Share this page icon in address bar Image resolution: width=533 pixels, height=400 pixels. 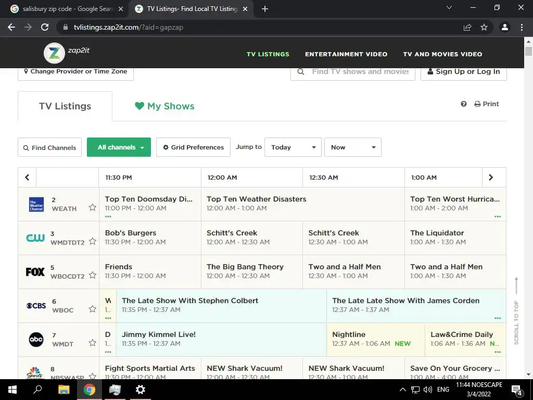[x=467, y=27]
